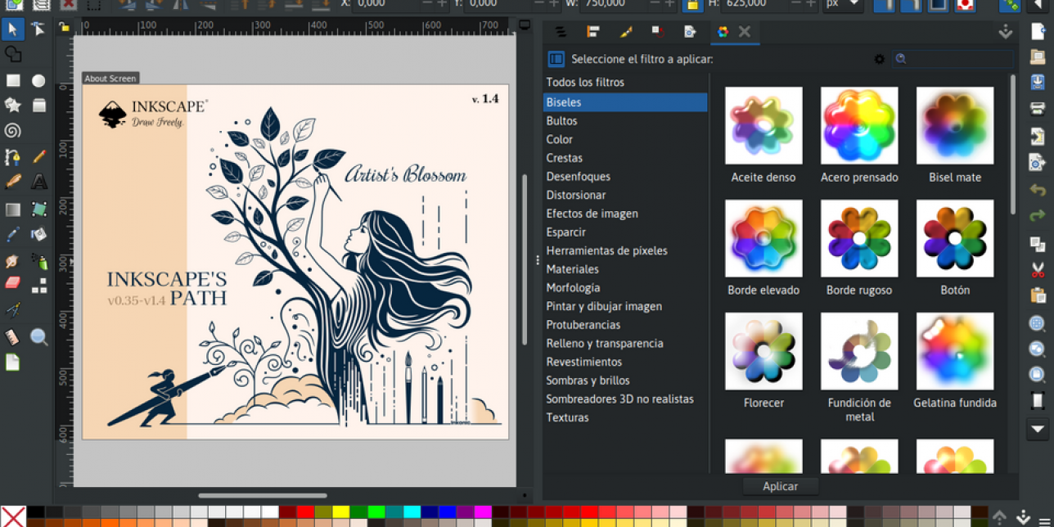Select the Spiral tool
This screenshot has height=527, width=1054.
pos(13,130)
